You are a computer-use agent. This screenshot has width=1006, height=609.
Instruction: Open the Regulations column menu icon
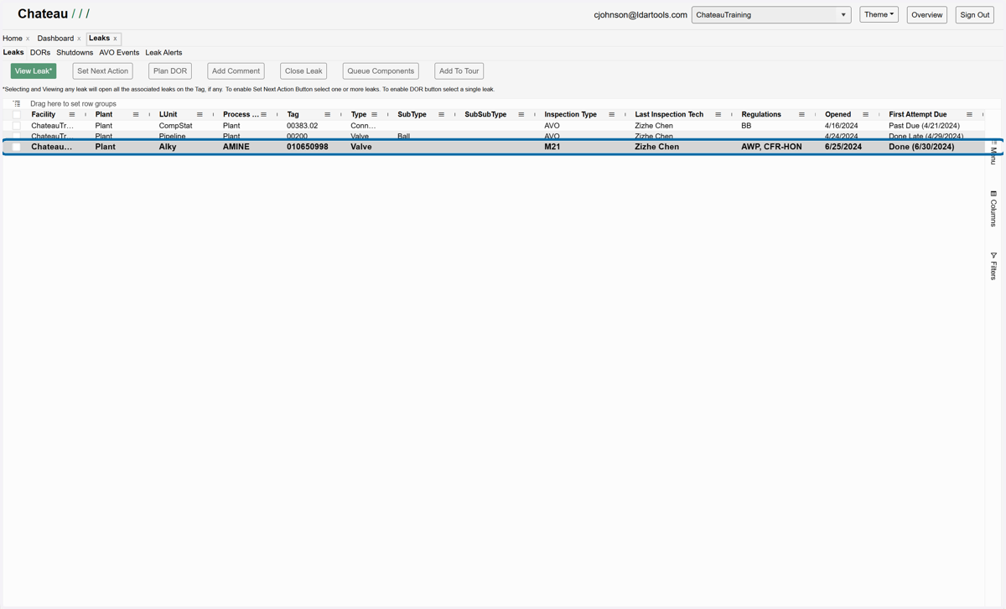pos(801,115)
